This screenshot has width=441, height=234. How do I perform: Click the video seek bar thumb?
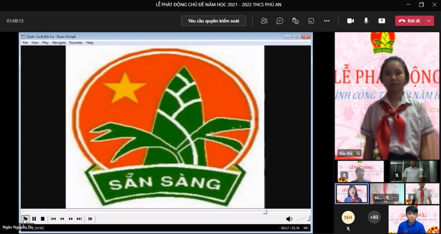[x=265, y=212]
